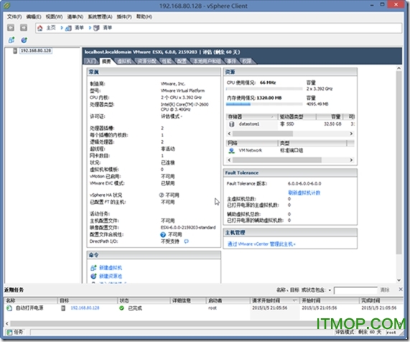Click network list scroll right arrow
Image resolution: width=410 pixels, height=342 pixels.
pos(351,160)
